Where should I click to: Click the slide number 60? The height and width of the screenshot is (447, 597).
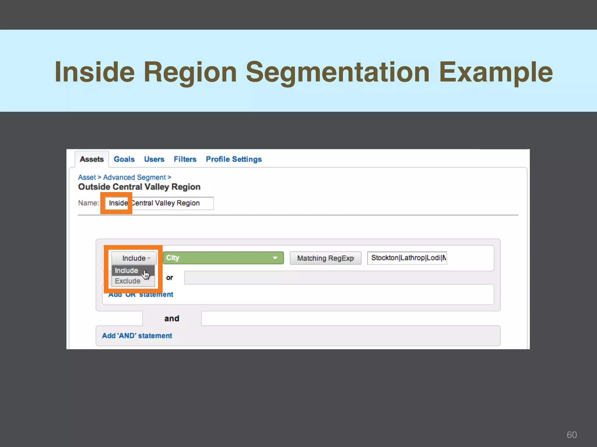[x=572, y=434]
